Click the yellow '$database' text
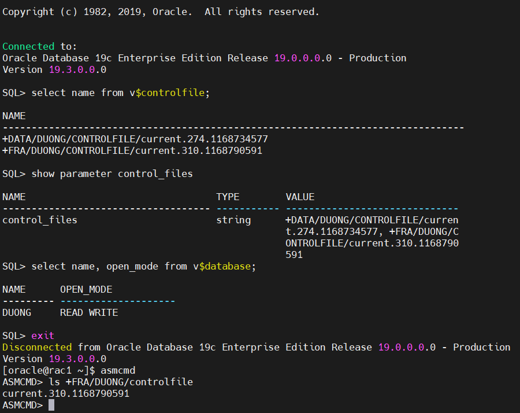 (225, 266)
